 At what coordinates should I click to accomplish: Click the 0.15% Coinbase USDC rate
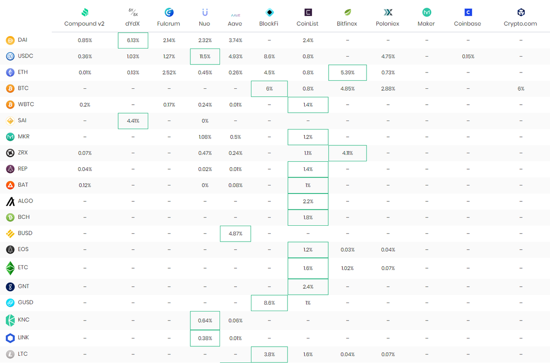coord(468,57)
